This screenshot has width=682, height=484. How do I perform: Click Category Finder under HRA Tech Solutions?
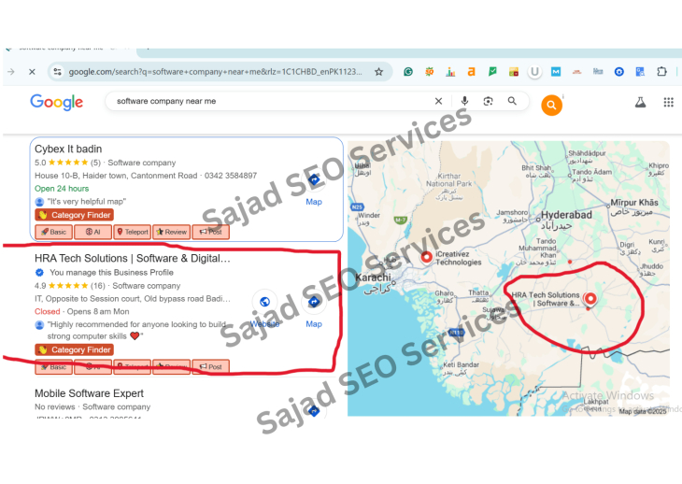[x=75, y=349]
